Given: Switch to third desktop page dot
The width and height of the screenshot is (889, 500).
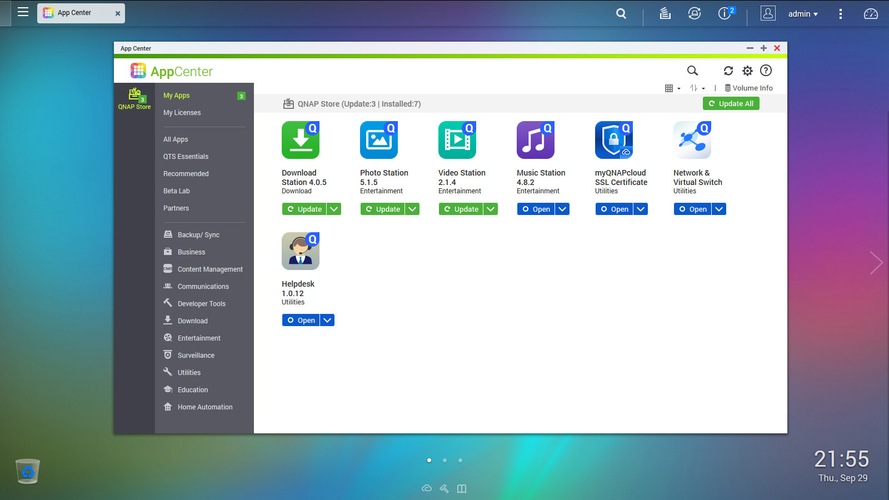Looking at the screenshot, I should 460,460.
